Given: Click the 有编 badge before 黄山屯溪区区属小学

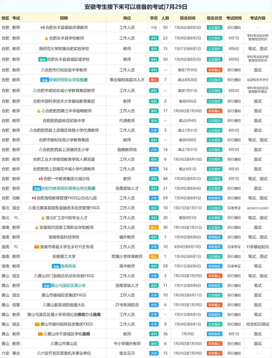Looking at the screenshot, I should [47, 286].
